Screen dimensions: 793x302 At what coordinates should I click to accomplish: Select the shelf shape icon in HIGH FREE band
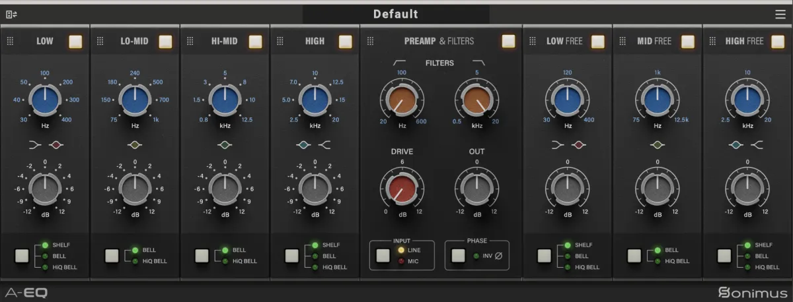click(x=757, y=145)
